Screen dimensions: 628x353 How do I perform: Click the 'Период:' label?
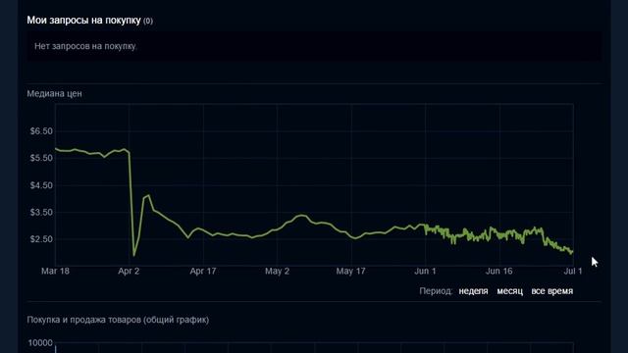(436, 291)
